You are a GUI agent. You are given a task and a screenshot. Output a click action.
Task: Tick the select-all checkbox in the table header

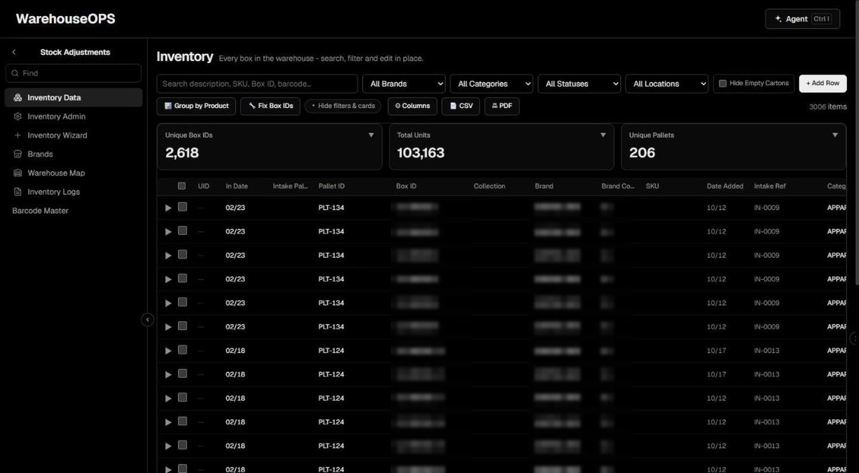pos(182,186)
